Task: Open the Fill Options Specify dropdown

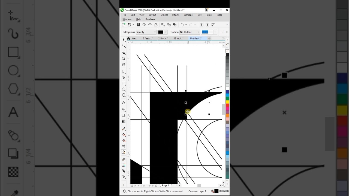Action: click(146, 32)
